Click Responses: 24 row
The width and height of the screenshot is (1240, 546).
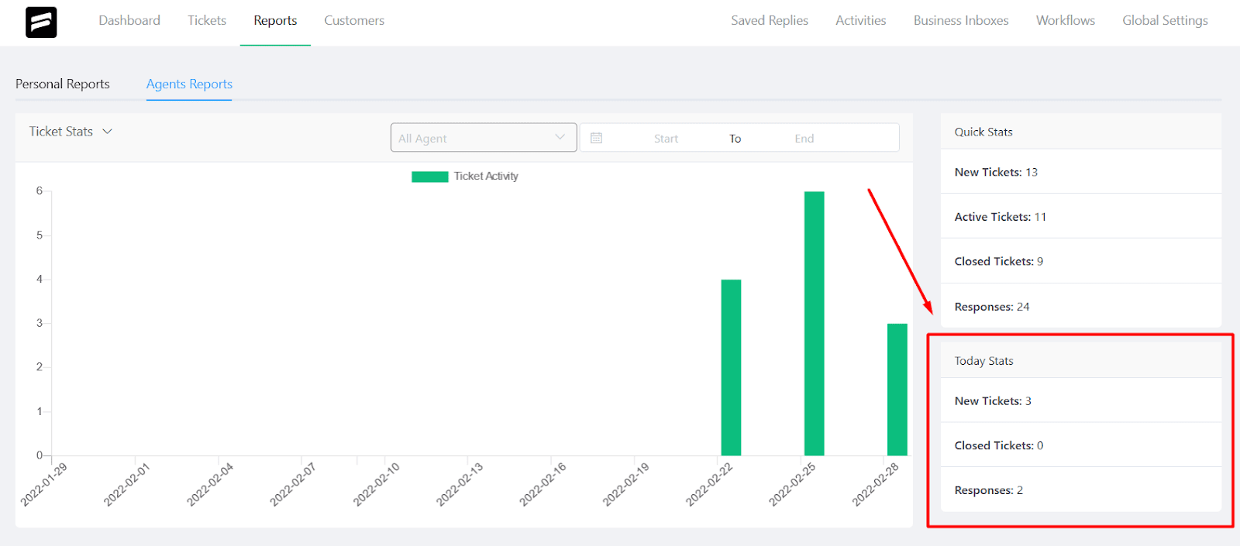point(1081,307)
